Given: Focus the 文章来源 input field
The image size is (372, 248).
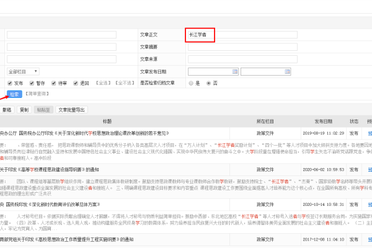Looking at the screenshot, I should pyautogui.click(x=242, y=59).
